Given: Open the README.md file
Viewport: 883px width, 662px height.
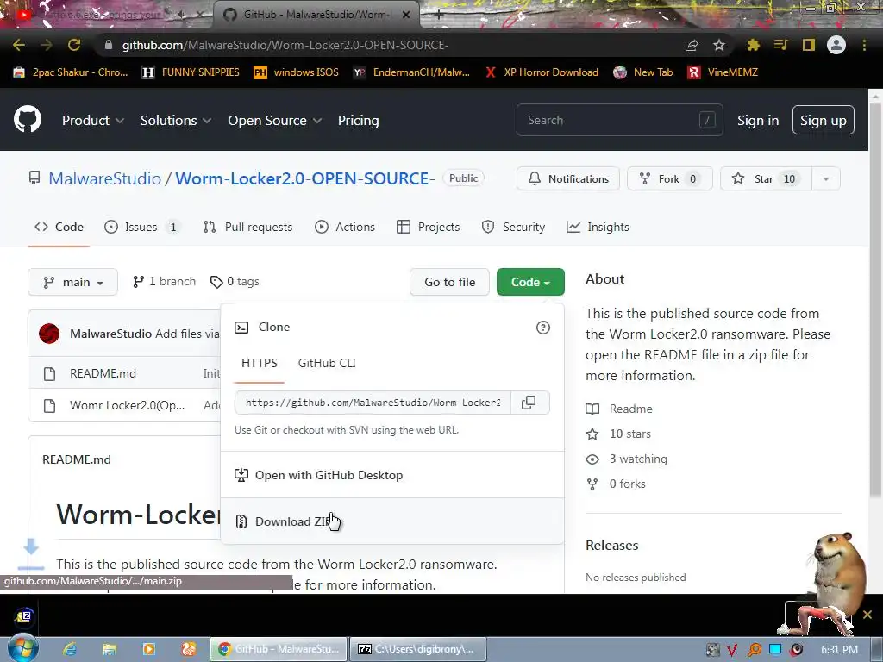Looking at the screenshot, I should 103,373.
